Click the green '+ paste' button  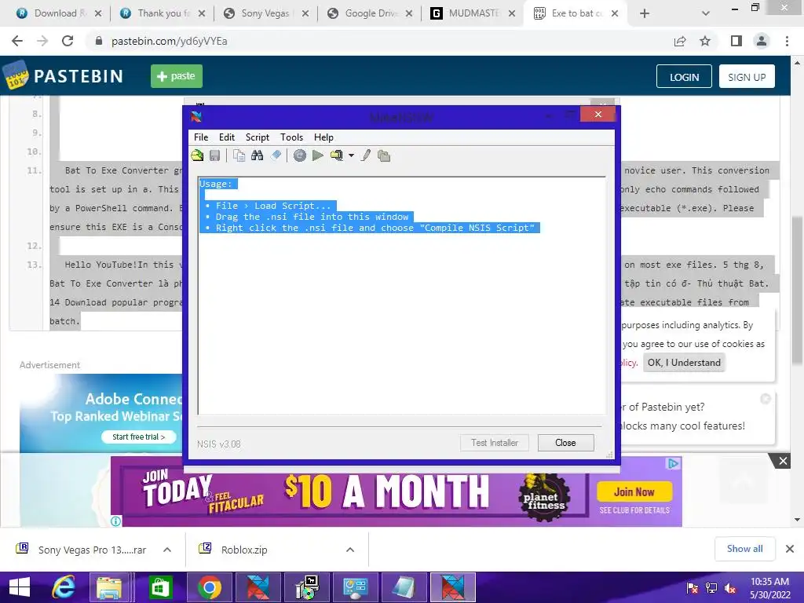(x=177, y=76)
